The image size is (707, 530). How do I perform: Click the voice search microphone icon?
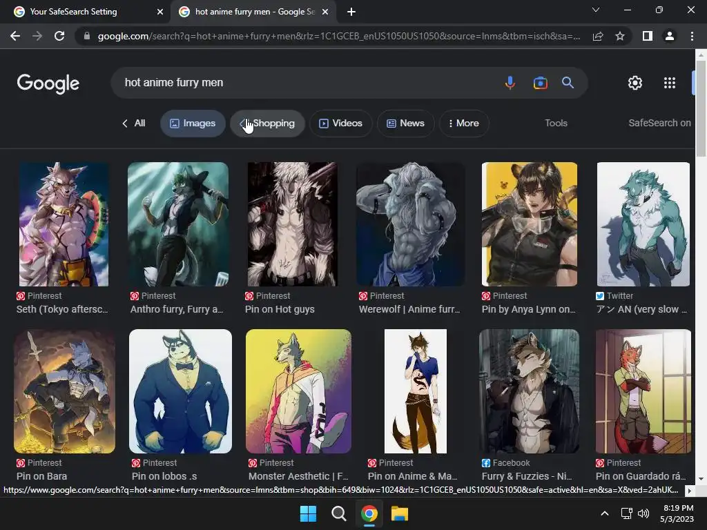(x=510, y=83)
